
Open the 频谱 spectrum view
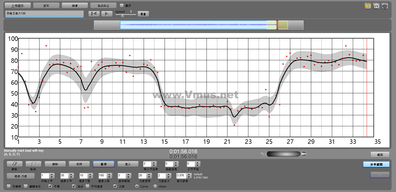click(x=75, y=6)
